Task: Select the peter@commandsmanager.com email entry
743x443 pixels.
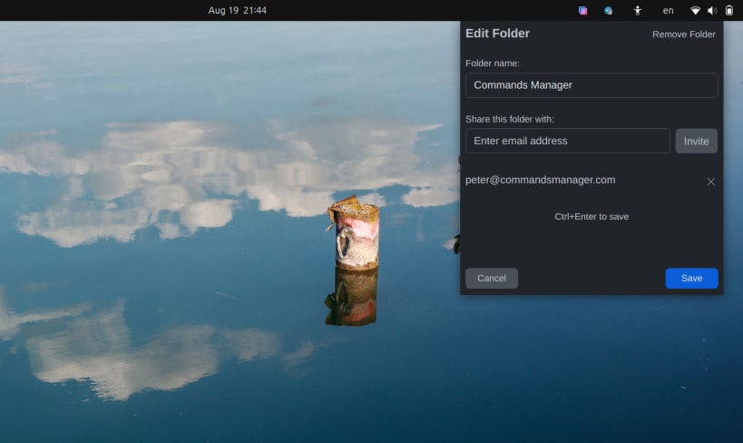Action: pos(540,181)
